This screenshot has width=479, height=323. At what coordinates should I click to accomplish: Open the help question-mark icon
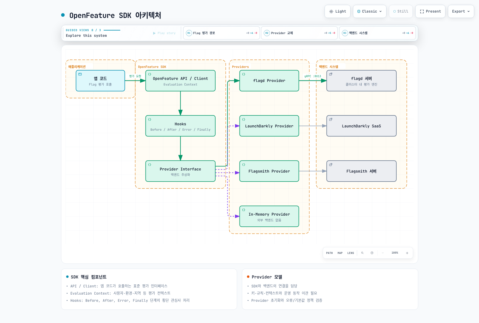[x=372, y=253]
